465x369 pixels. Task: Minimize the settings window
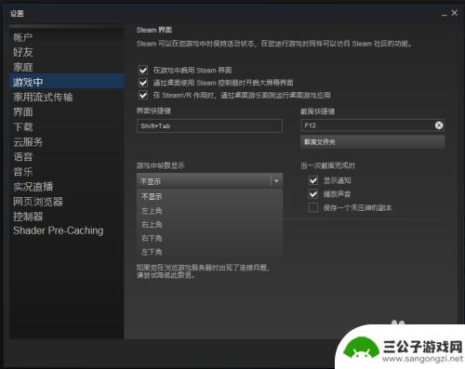click(445, 14)
